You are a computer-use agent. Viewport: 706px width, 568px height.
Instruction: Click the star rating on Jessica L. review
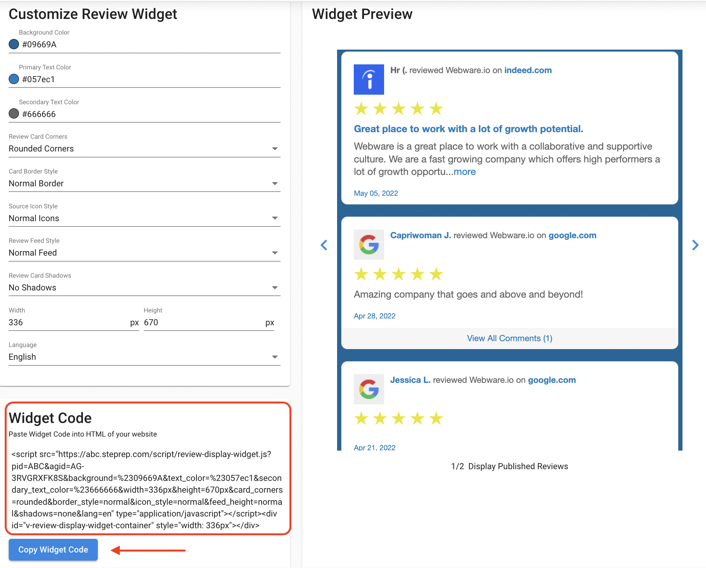pyautogui.click(x=398, y=419)
